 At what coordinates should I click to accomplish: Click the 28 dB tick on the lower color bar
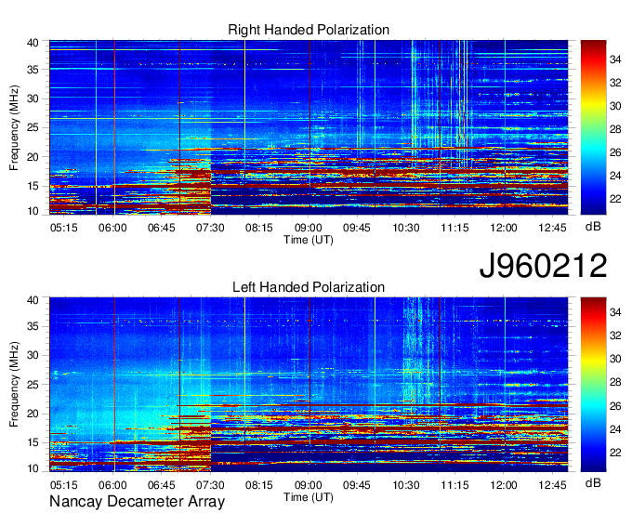[615, 383]
